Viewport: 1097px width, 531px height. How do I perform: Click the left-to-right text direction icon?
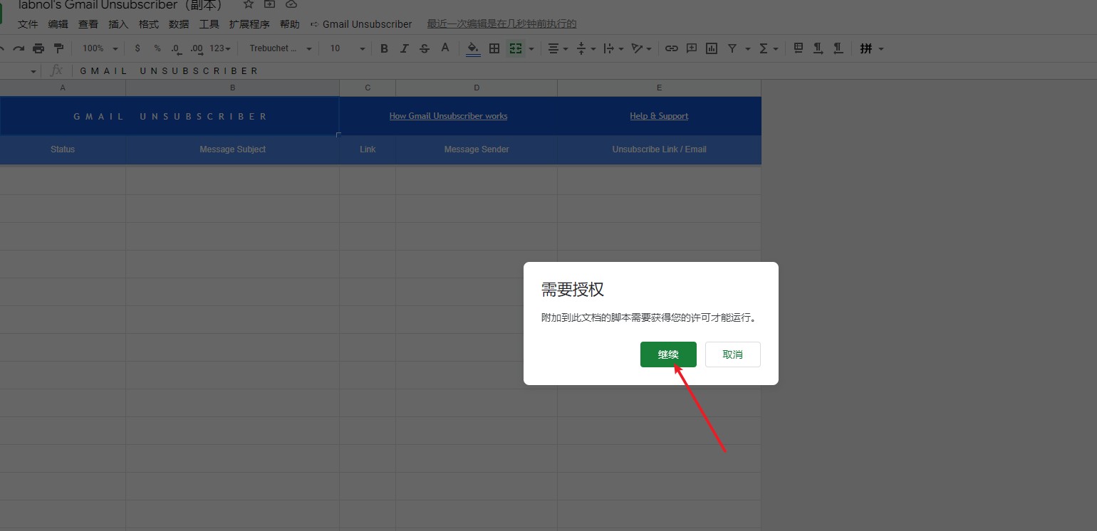coord(818,48)
